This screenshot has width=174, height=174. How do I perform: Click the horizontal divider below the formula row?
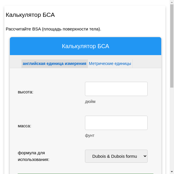(x=85, y=174)
